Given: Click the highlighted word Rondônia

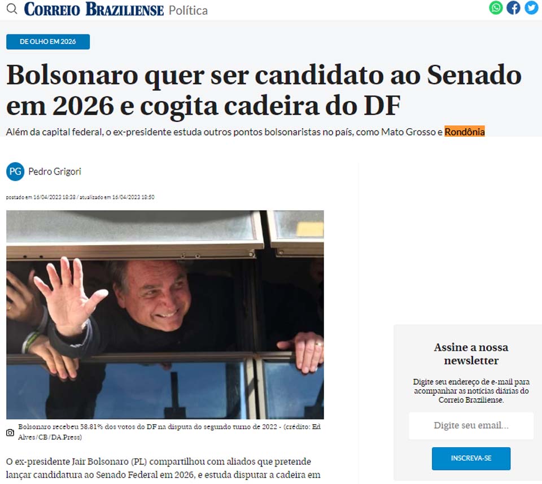Looking at the screenshot, I should 465,132.
